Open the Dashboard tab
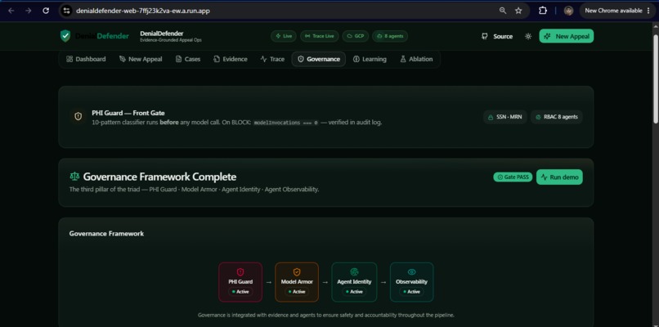Image resolution: width=659 pixels, height=327 pixels. point(86,59)
